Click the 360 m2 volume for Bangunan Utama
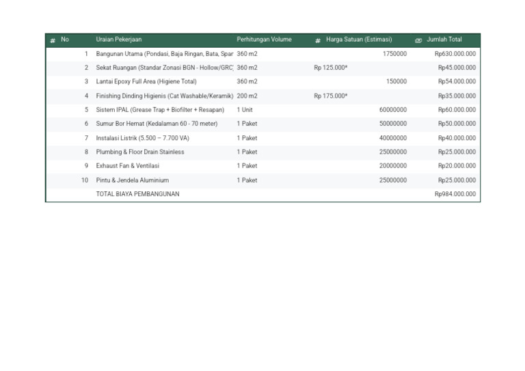The height and width of the screenshot is (371, 525). pyautogui.click(x=247, y=54)
